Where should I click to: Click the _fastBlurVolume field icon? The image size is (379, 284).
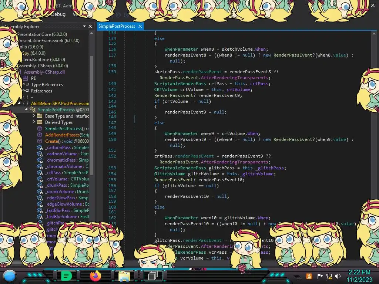click(40, 216)
